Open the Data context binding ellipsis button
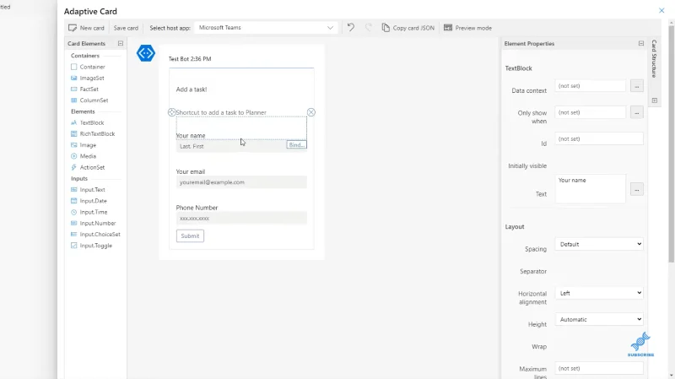 coord(637,86)
